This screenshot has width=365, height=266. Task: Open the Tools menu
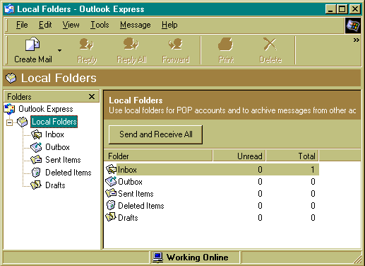[100, 25]
